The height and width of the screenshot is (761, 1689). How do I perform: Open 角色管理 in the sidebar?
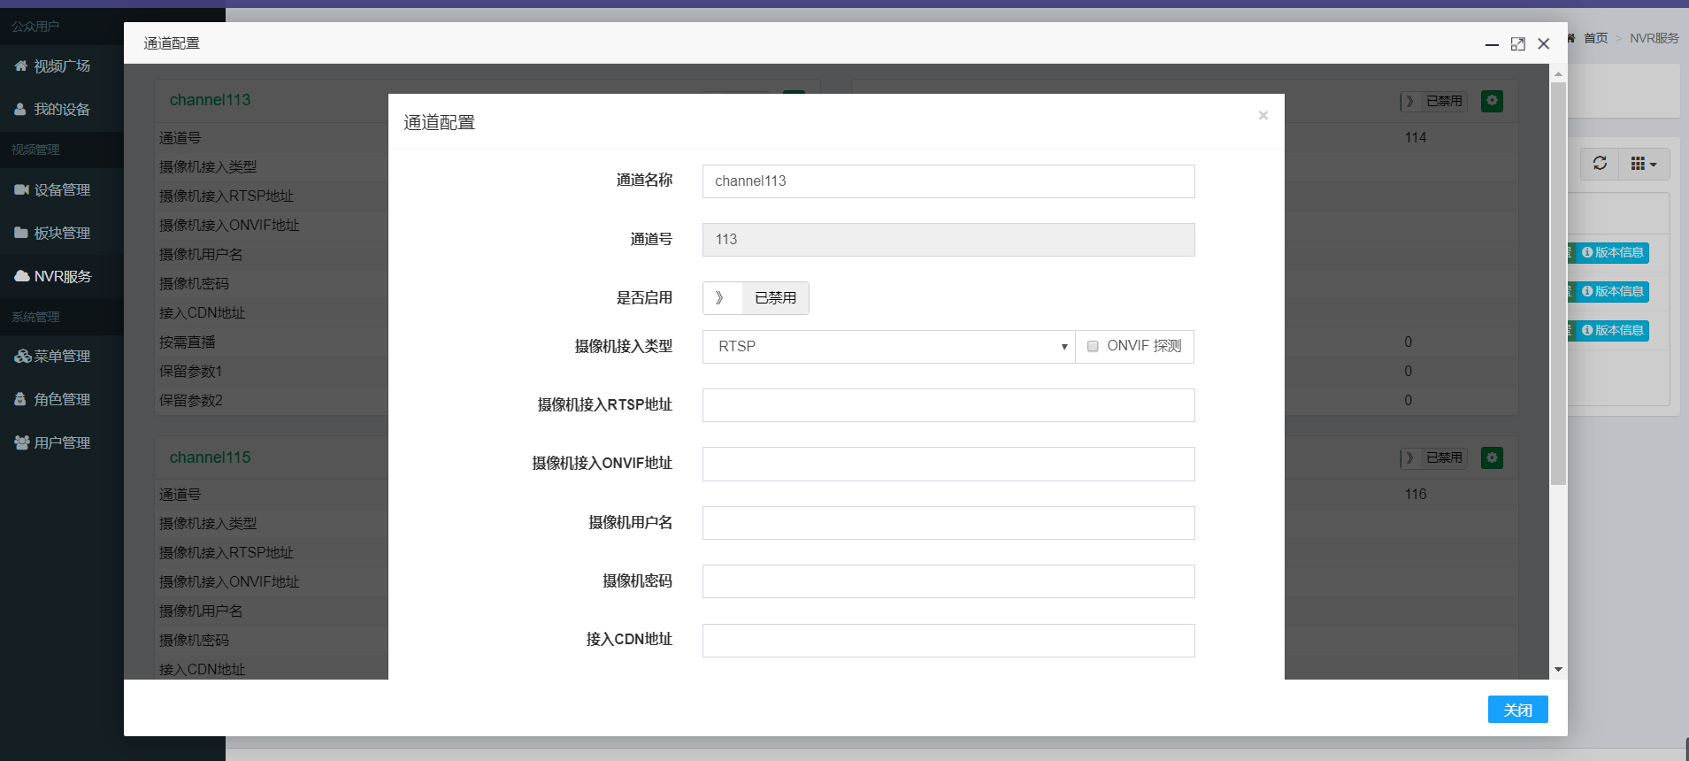tap(62, 400)
